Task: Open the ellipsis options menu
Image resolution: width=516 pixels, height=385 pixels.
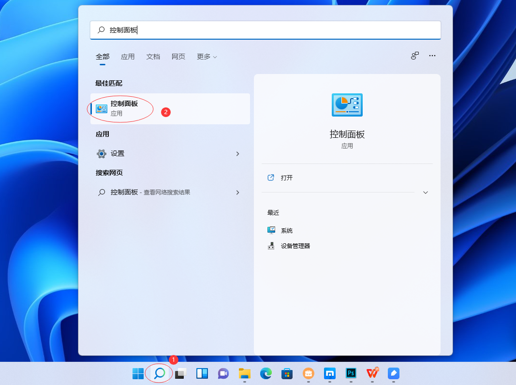Action: pyautogui.click(x=432, y=56)
